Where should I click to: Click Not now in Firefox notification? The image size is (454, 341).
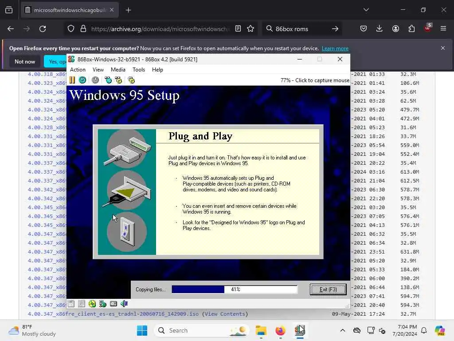[25, 61]
